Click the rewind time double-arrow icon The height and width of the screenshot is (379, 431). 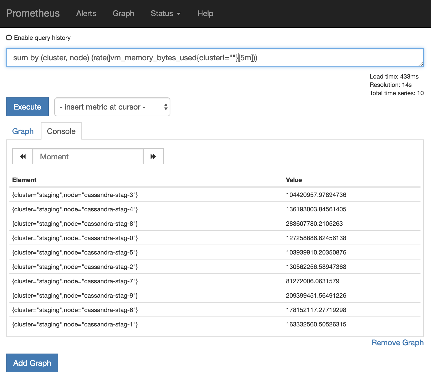pos(23,157)
